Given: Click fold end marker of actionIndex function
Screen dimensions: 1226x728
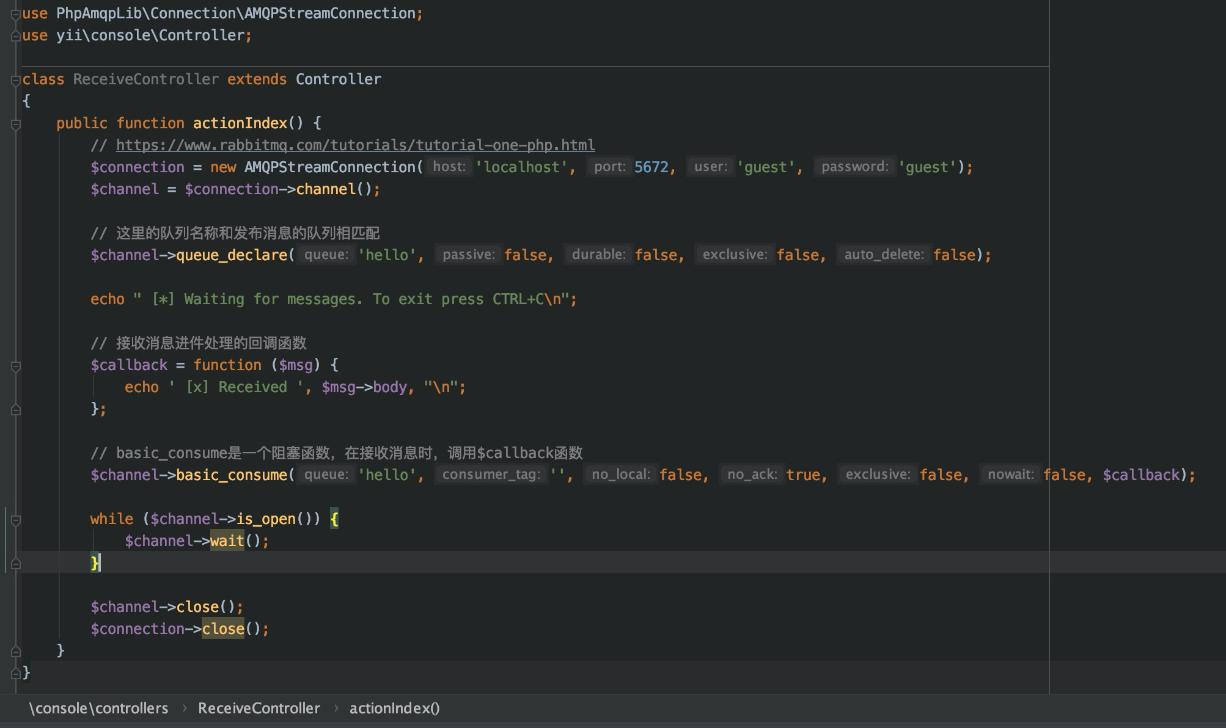Looking at the screenshot, I should (16, 651).
